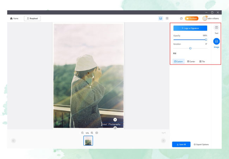Open Export Options
This screenshot has height=159, width=229.
201,144
